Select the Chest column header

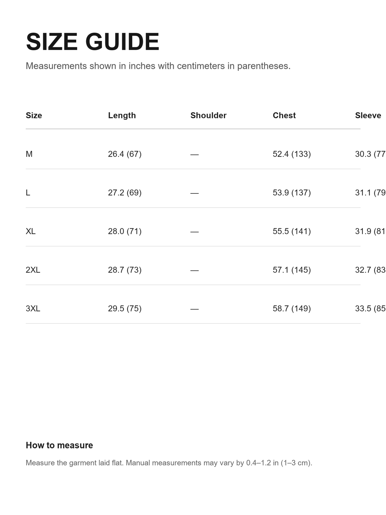coord(284,115)
